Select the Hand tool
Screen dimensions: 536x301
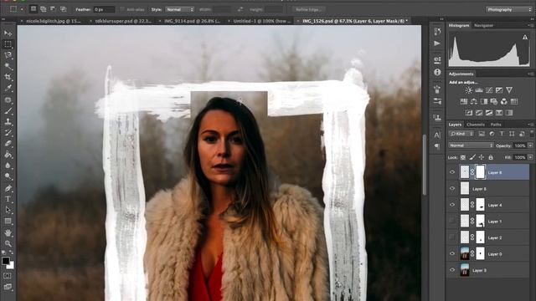[8, 232]
